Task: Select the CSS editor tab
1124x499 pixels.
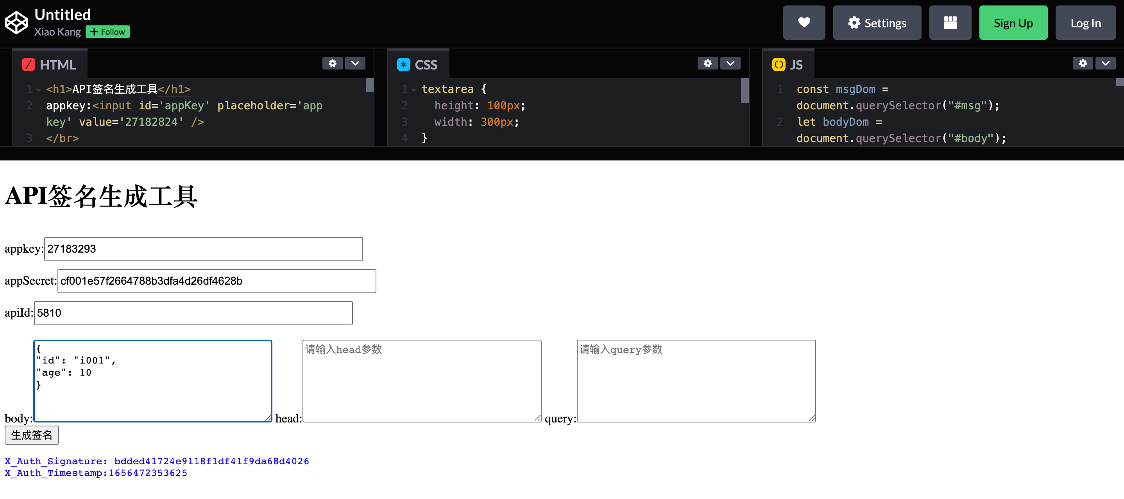Action: click(x=417, y=64)
